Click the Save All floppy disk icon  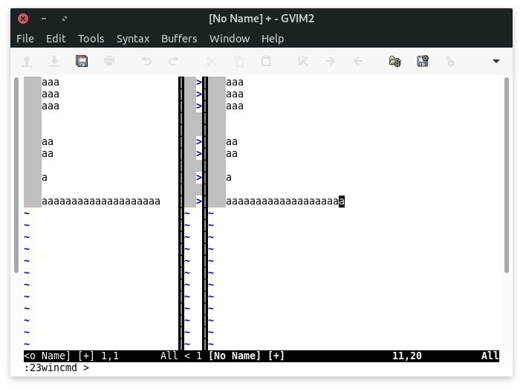[x=82, y=62]
